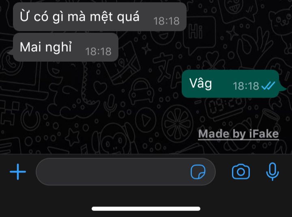Screen dimensions: 292x217
Task: Tap the white home indicator bar
Action: coord(146,208)
